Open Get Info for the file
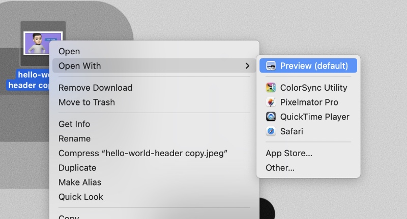Viewport: 407px width, 219px height. [x=74, y=124]
